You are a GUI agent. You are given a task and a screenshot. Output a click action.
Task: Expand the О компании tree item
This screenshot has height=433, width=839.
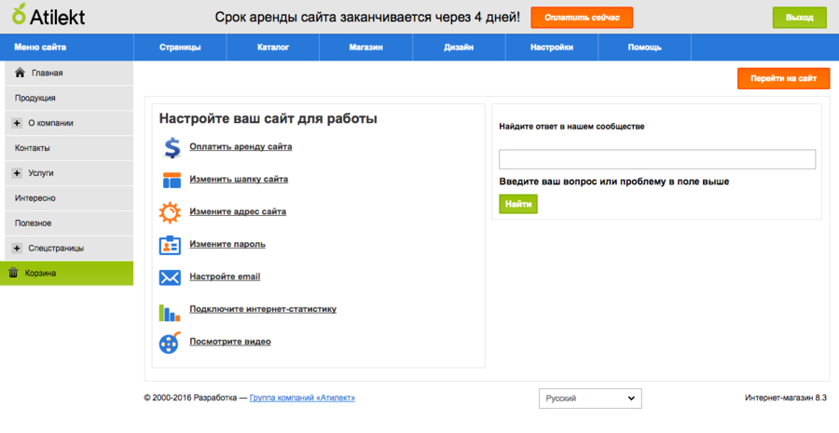pyautogui.click(x=17, y=123)
